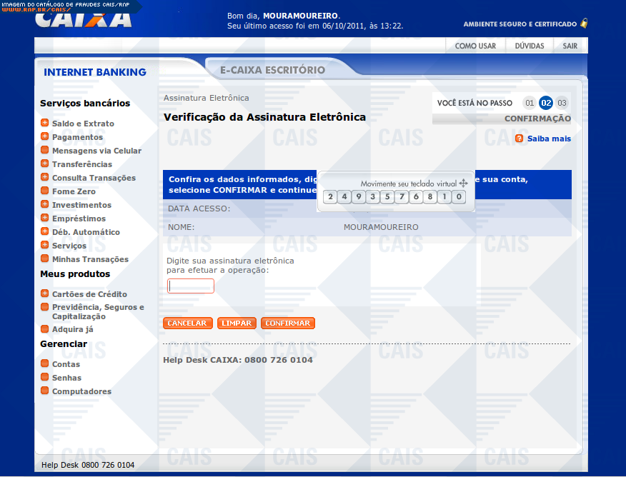626x477 pixels.
Task: Click the orange bullet next to Contas
Action: click(44, 364)
